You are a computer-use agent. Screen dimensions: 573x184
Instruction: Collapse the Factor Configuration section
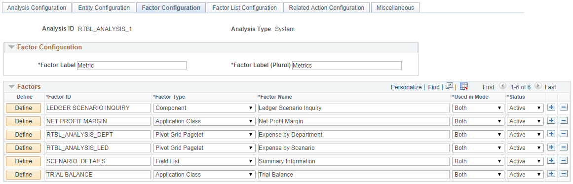click(11, 47)
